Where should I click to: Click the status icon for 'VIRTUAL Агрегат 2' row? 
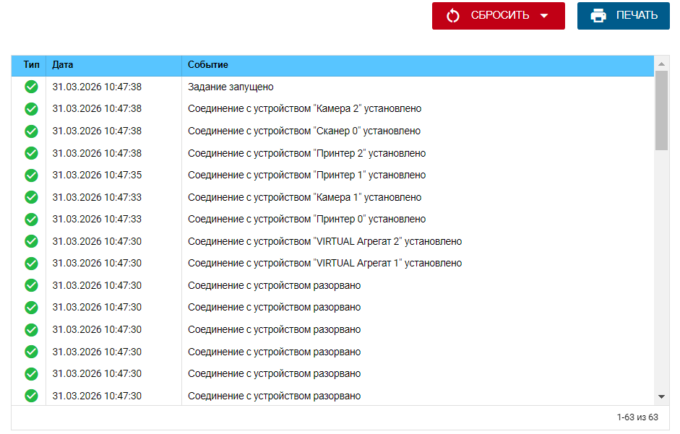pos(30,241)
